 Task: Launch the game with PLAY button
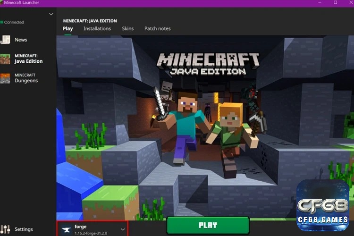tap(208, 225)
